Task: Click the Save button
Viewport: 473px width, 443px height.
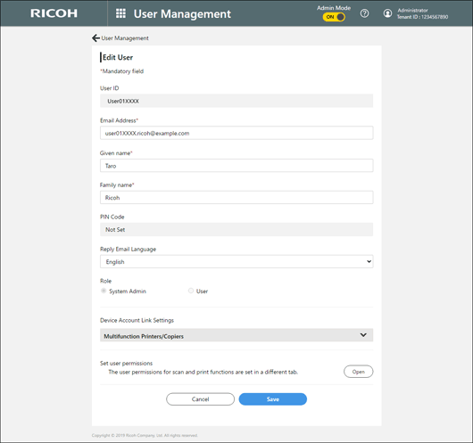Action: (x=273, y=399)
